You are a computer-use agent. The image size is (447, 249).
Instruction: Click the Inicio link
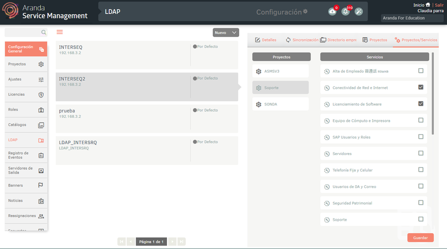point(419,5)
